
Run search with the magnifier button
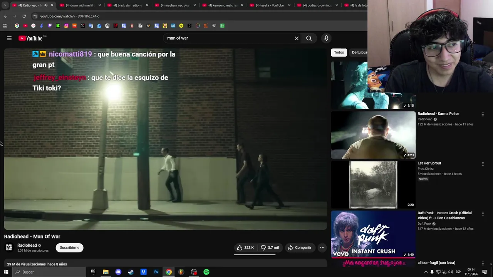[309, 38]
